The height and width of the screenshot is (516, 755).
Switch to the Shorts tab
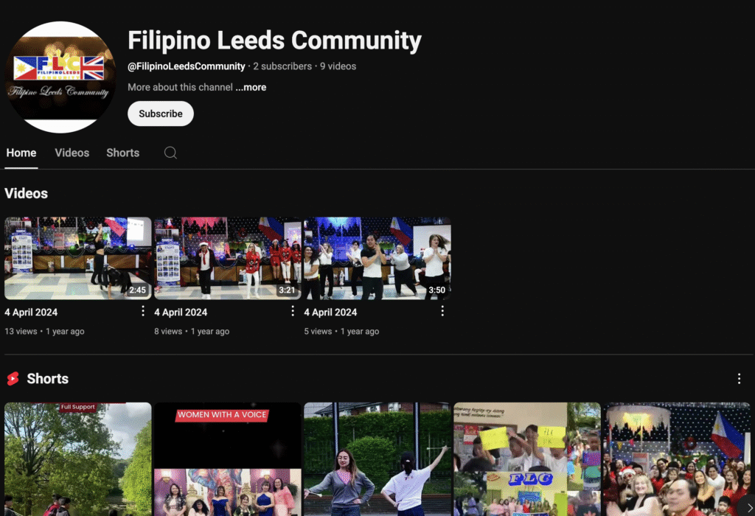point(122,153)
